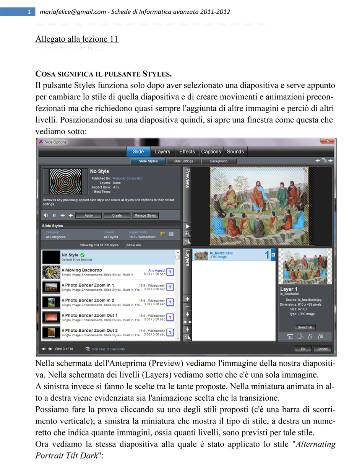
Task: Open Aspect Ratio filter showing 16:9 - Widescreen
Action: coord(142,237)
